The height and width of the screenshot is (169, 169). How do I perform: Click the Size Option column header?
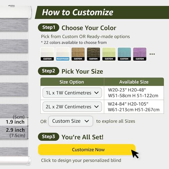coord(72,82)
